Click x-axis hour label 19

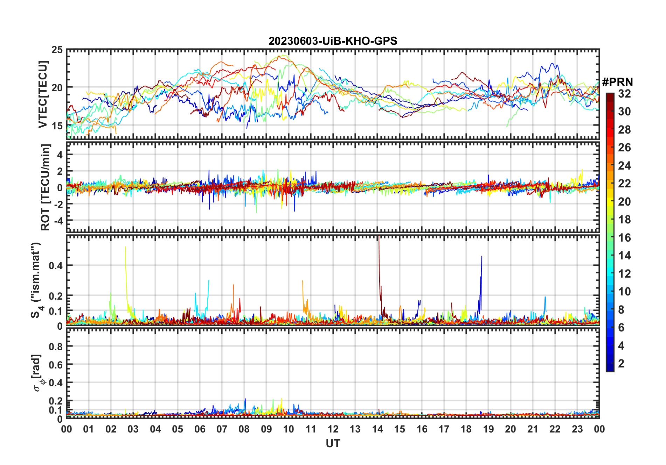click(488, 429)
